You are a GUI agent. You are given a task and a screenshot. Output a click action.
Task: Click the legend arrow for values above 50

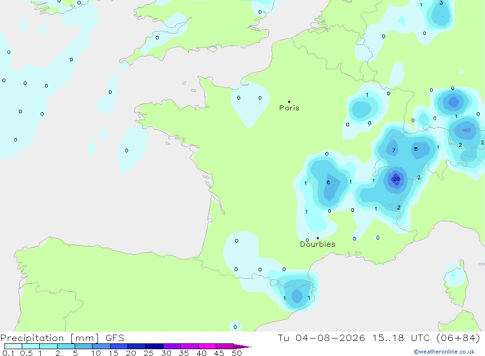(242, 346)
